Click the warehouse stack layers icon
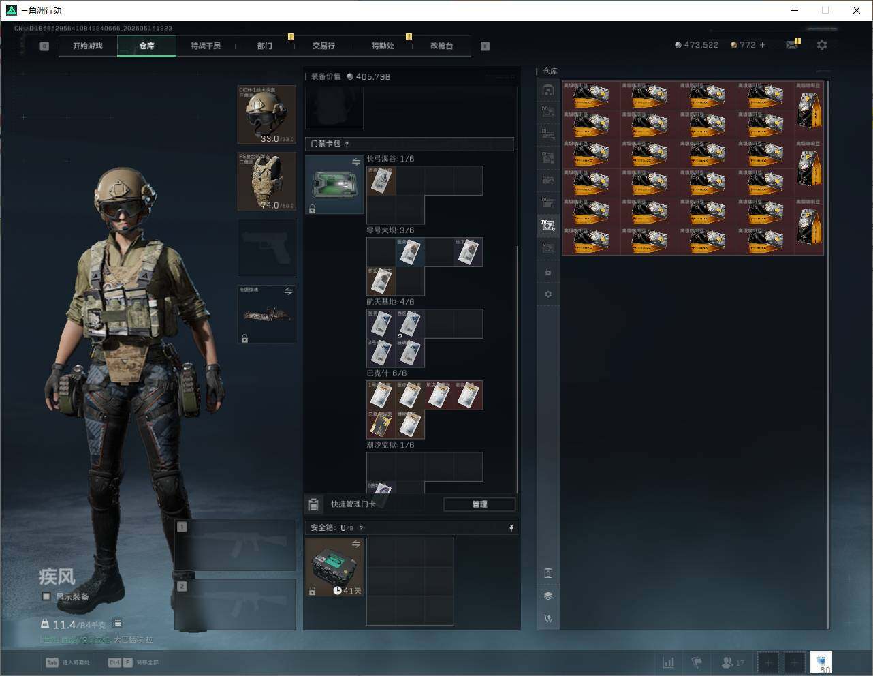 548,596
